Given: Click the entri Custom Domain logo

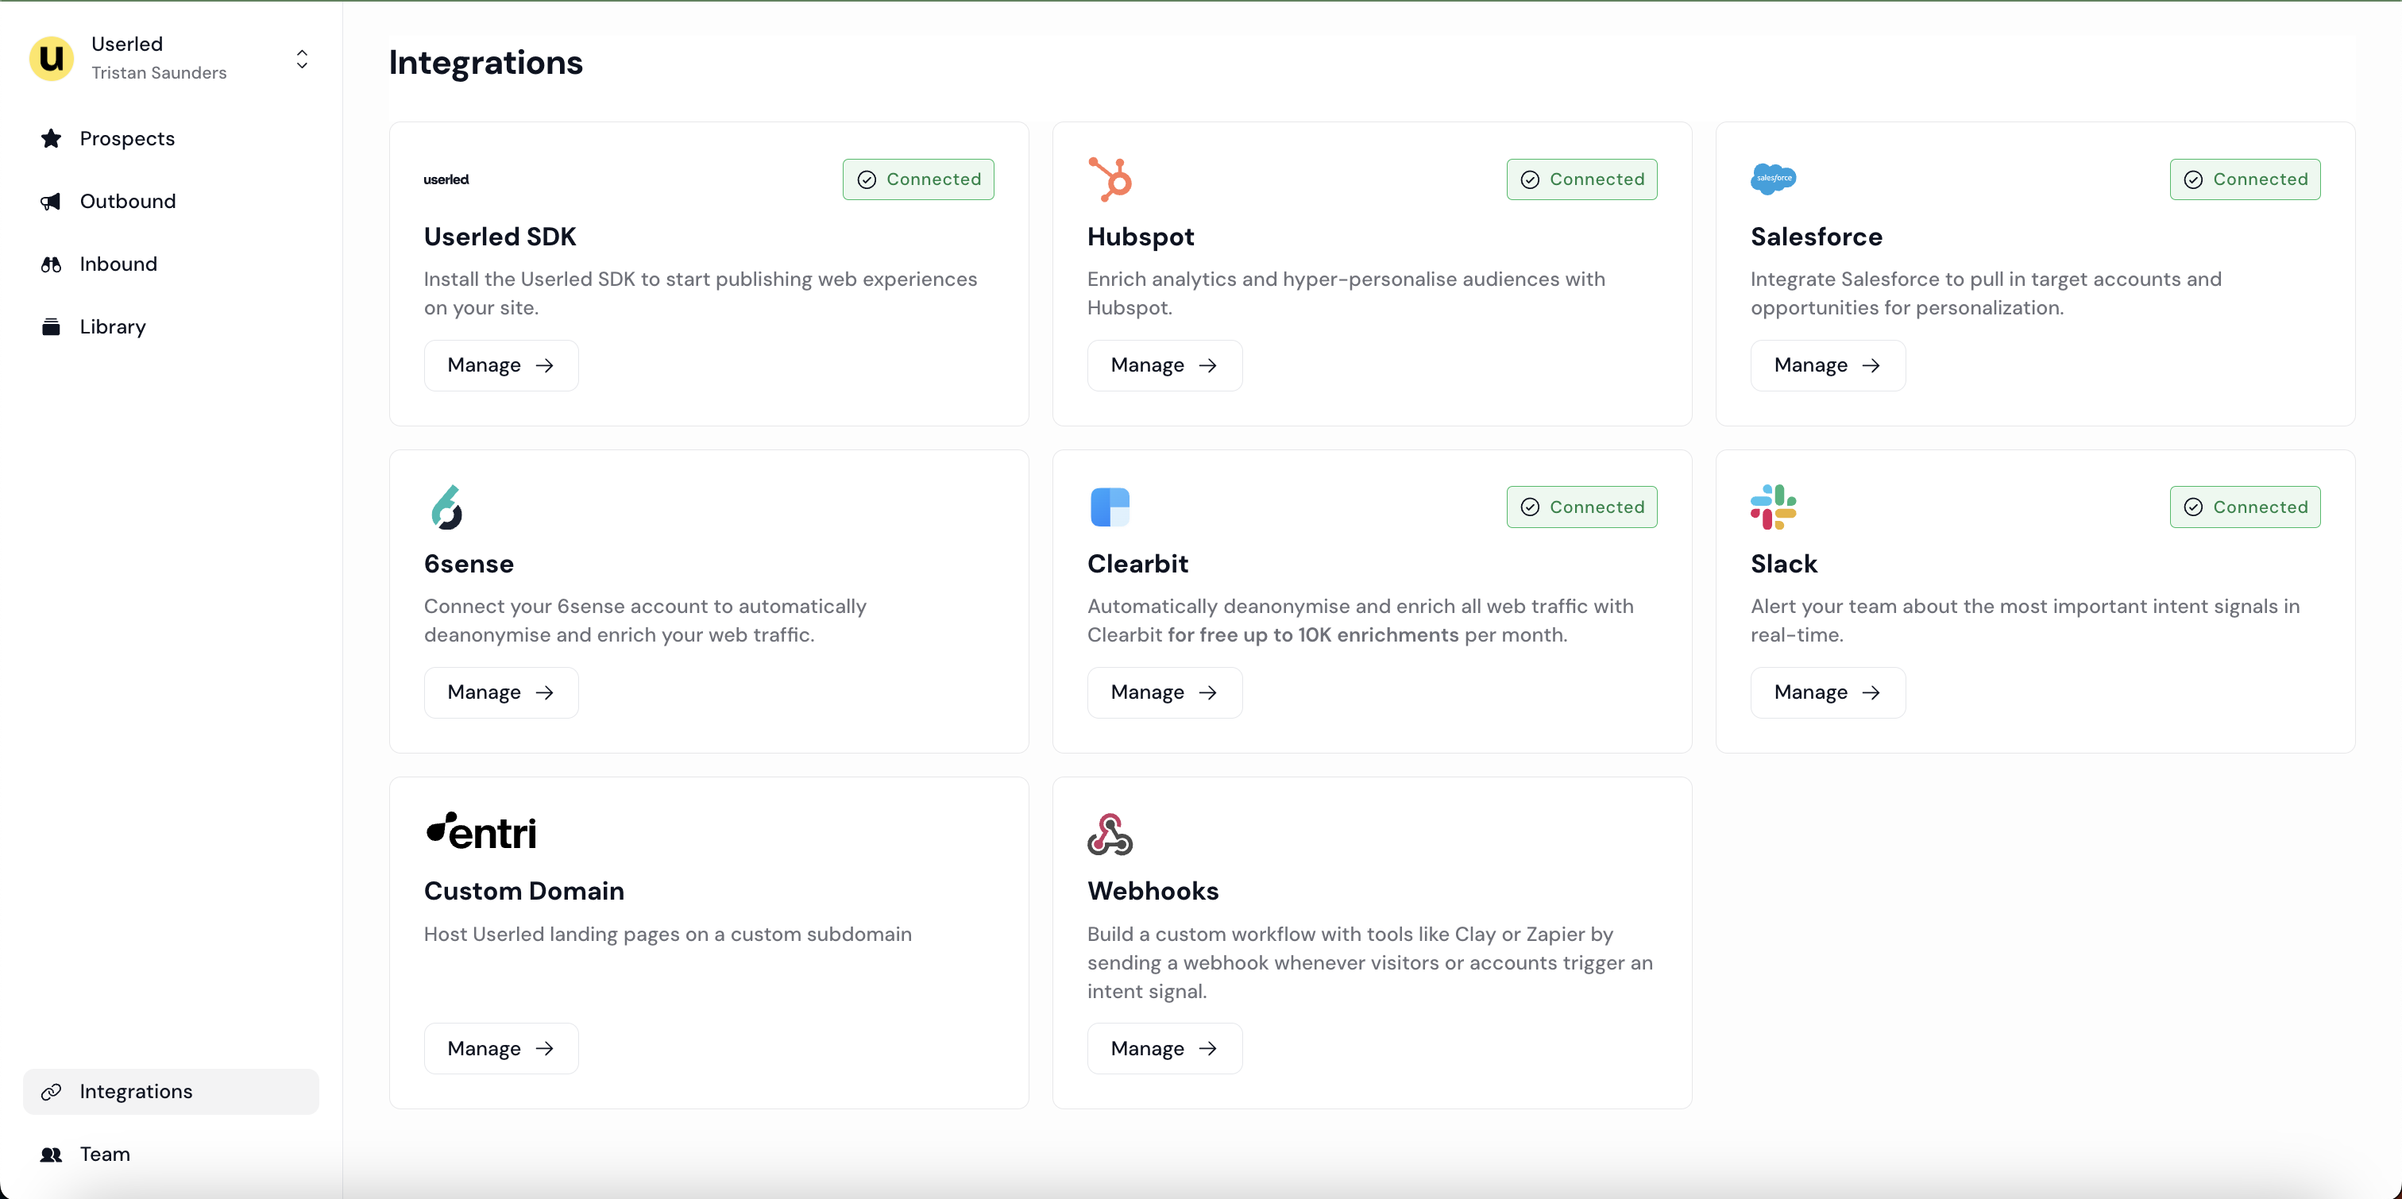Looking at the screenshot, I should click(x=481, y=831).
